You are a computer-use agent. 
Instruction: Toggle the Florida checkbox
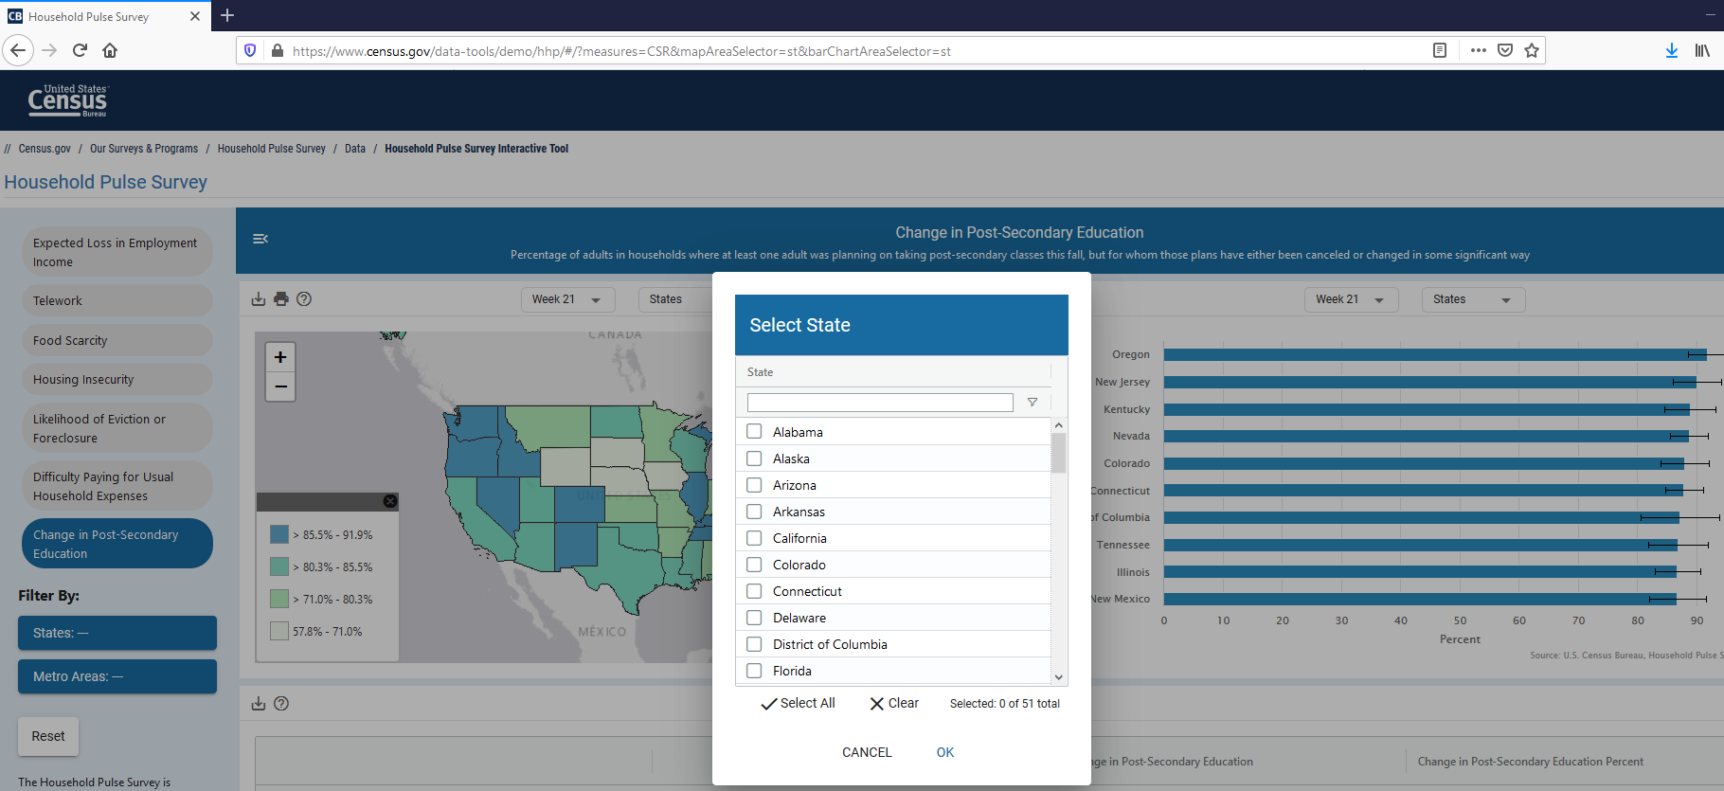[x=754, y=671]
